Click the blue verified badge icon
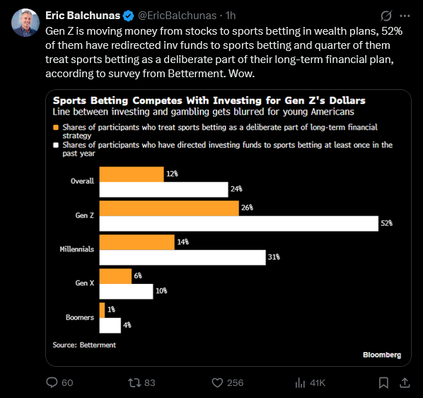This screenshot has height=398, width=423. click(x=129, y=16)
